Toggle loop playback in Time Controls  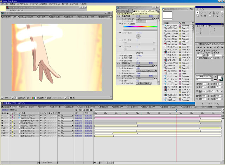tap(218, 47)
